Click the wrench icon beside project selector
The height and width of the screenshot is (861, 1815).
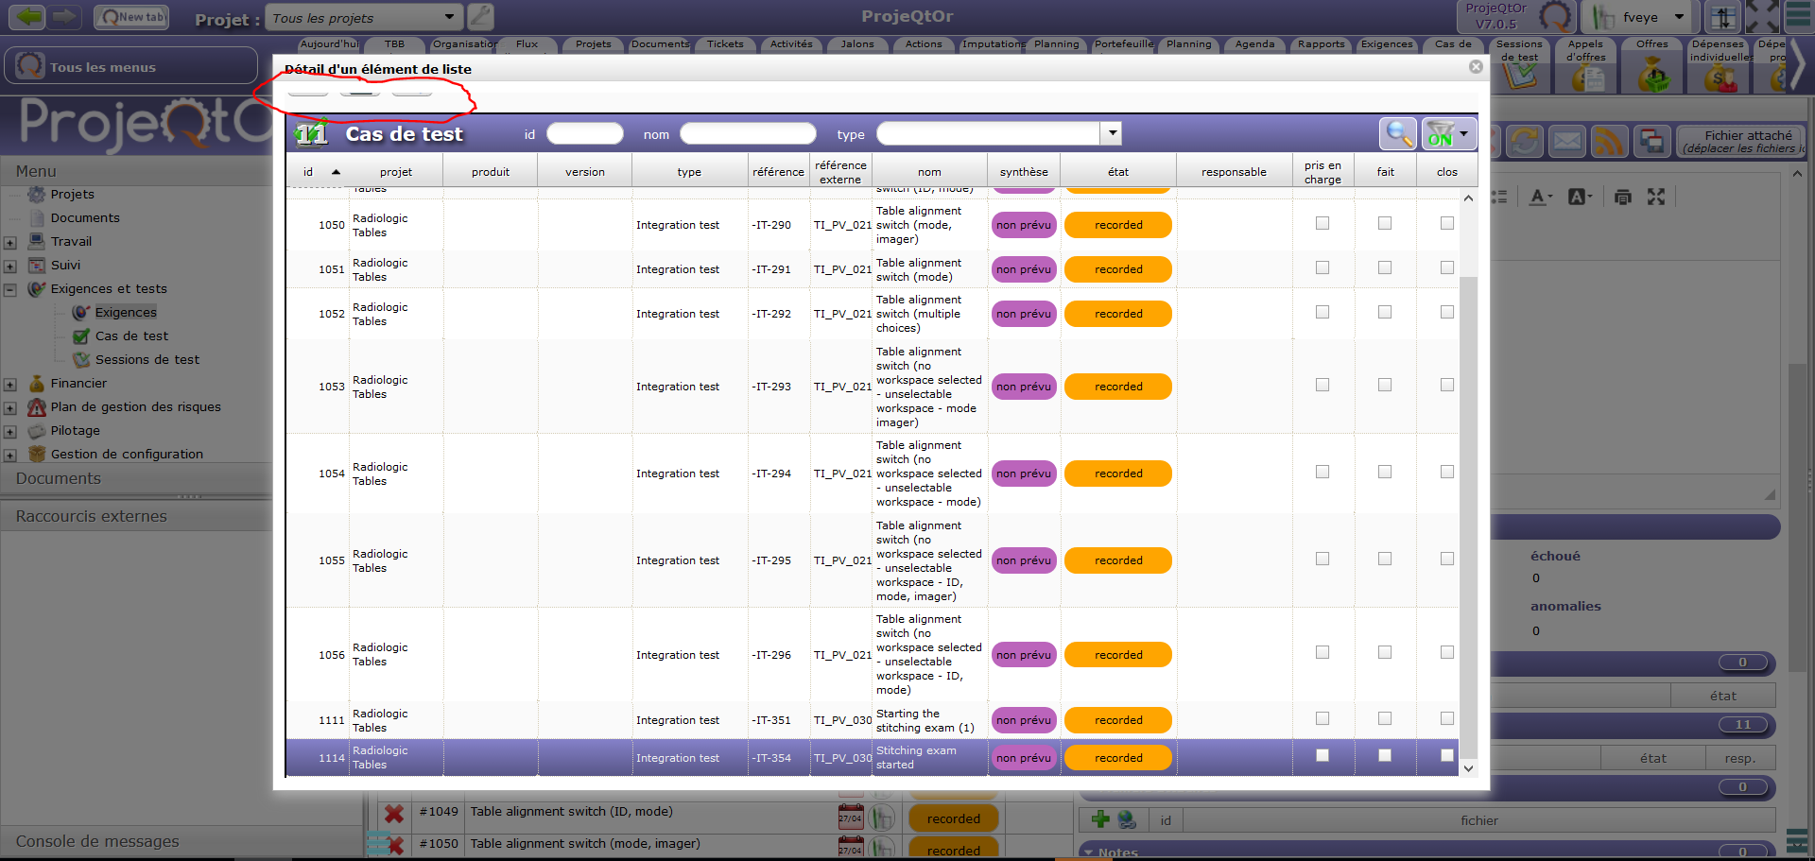481,17
